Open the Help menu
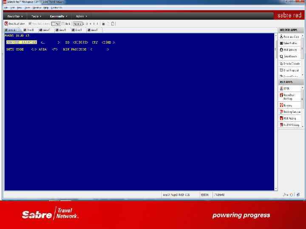Viewport: 306px width, 229px height. pos(46,8)
